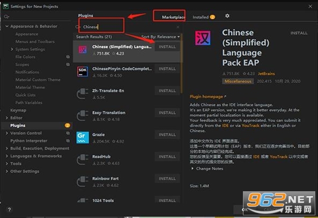Click the copy icon beside Scopes
This screenshot has width=318, height=218.
point(68,64)
